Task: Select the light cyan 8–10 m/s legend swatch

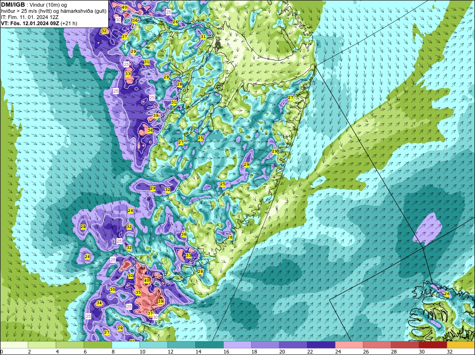Action: point(126,345)
